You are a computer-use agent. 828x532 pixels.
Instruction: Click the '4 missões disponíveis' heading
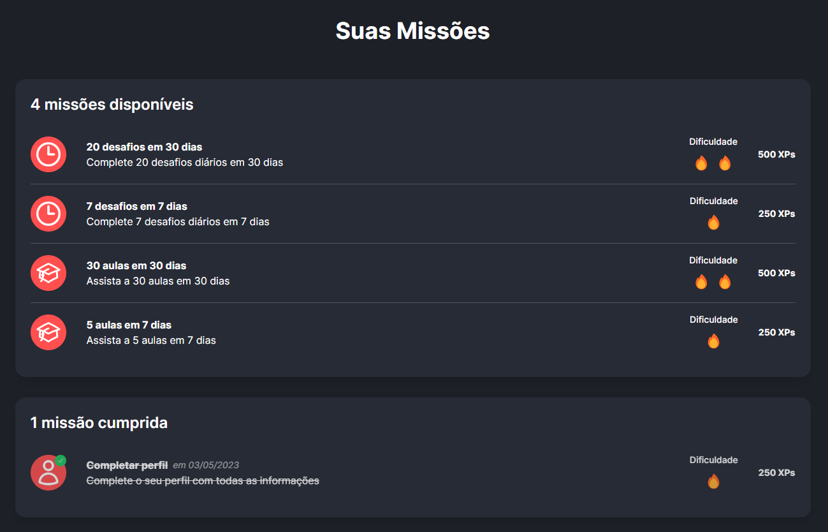pos(112,104)
